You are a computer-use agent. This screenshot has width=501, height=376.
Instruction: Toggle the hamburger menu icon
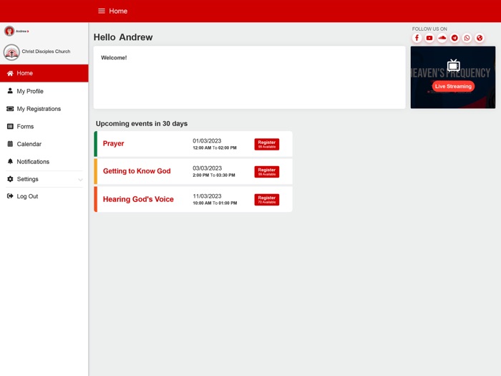click(102, 11)
